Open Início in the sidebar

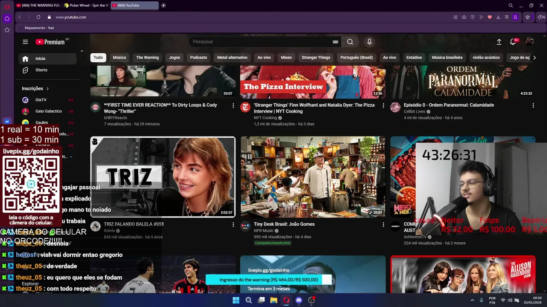pos(47,59)
